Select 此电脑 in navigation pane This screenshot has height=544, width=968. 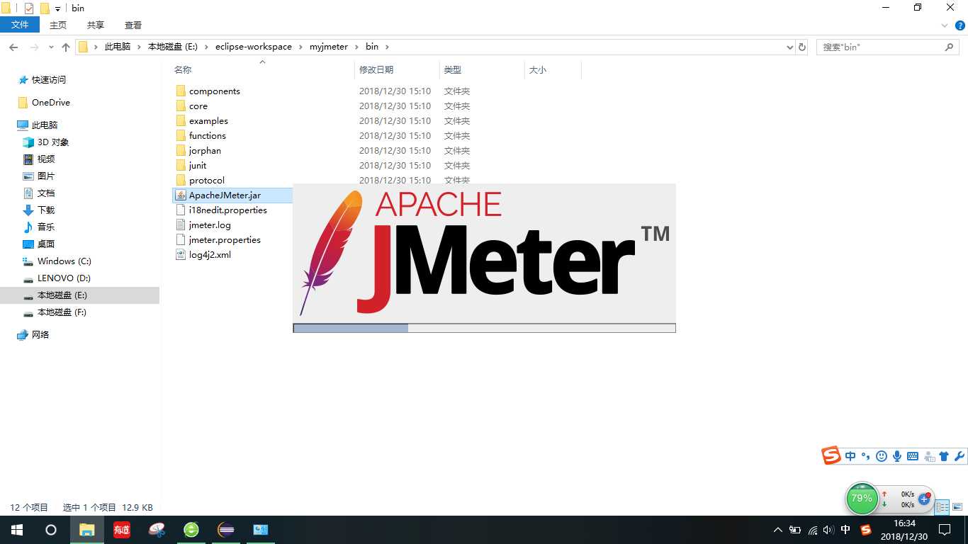44,125
